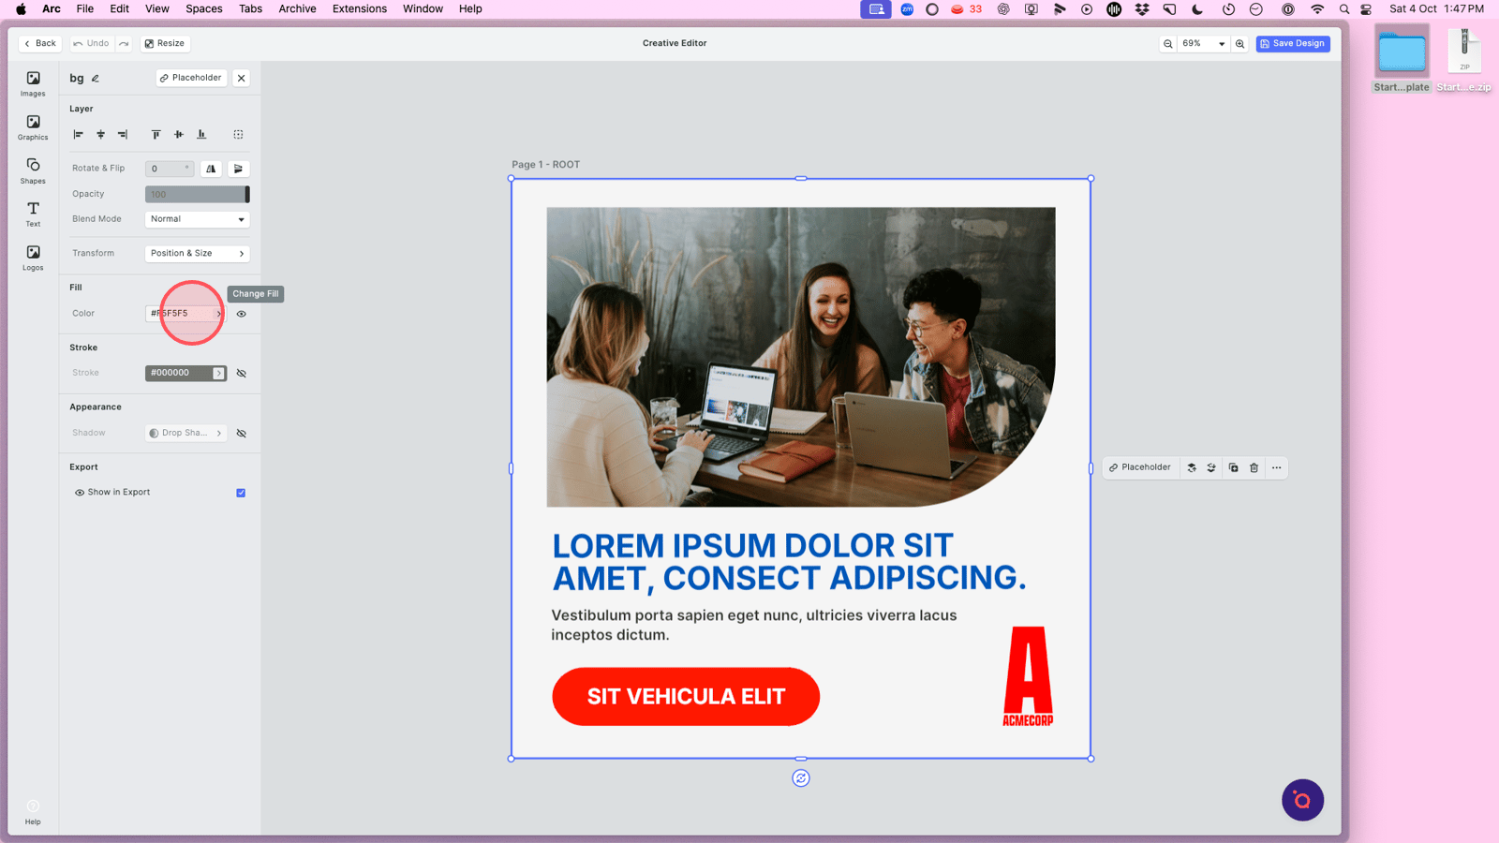This screenshot has width=1499, height=843.
Task: Zoom in on the canvas
Action: pyautogui.click(x=1239, y=44)
